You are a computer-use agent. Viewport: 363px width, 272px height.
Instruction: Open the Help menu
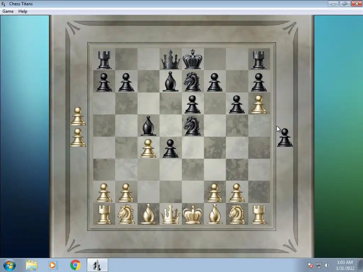(23, 11)
